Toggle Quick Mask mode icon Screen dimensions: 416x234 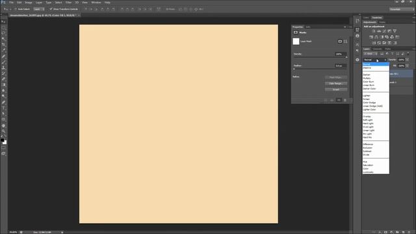(x=3, y=148)
